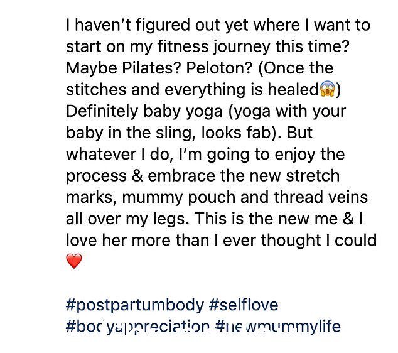Tap the #newmummylife hashtag
This screenshot has width=398, height=353.
pyautogui.click(x=278, y=327)
